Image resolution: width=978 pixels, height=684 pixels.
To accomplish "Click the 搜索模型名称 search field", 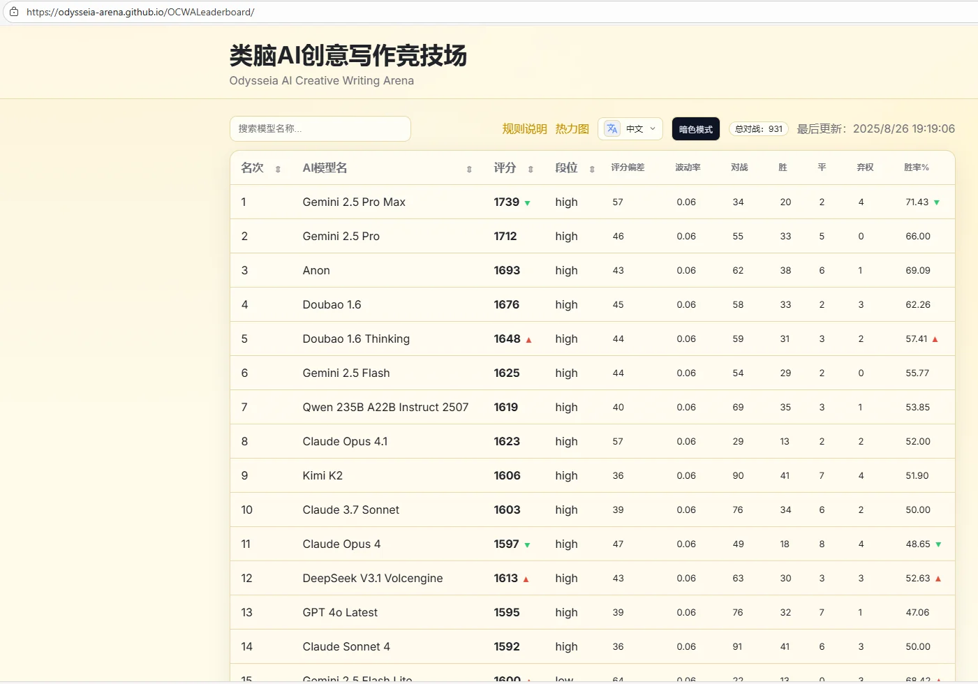I will pyautogui.click(x=320, y=128).
